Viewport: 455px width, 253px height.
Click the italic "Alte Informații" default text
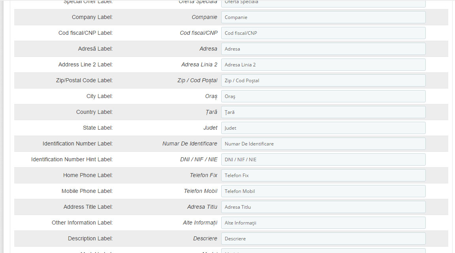click(200, 223)
